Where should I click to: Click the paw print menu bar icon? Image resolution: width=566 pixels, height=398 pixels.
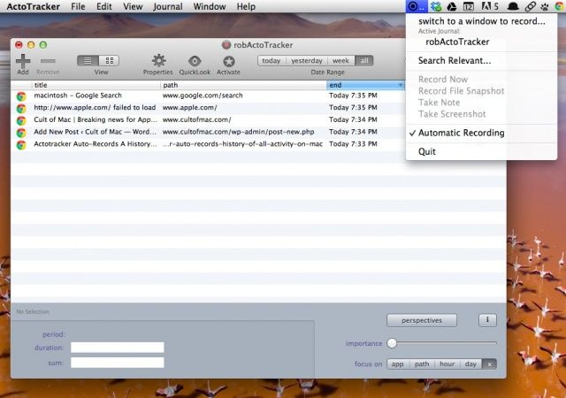[545, 6]
